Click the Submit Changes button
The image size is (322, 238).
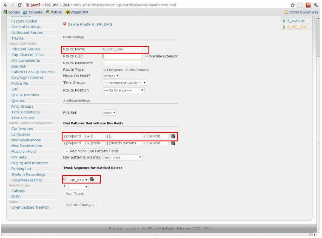[80, 205]
